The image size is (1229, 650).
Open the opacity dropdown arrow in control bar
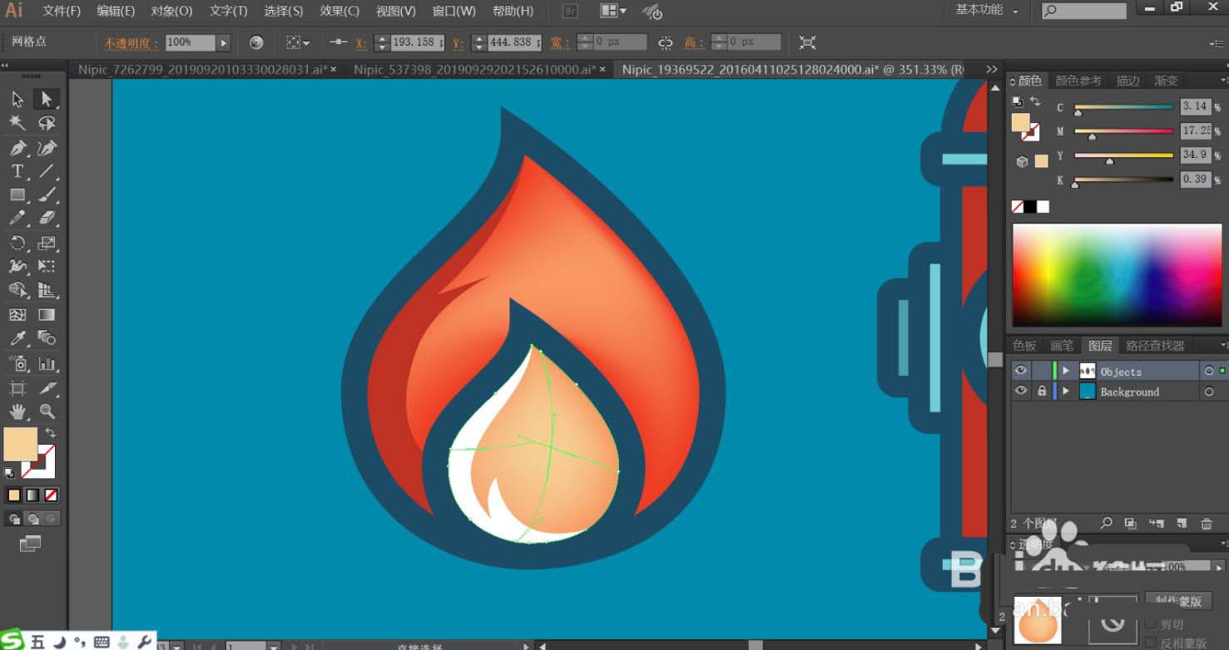coord(223,42)
